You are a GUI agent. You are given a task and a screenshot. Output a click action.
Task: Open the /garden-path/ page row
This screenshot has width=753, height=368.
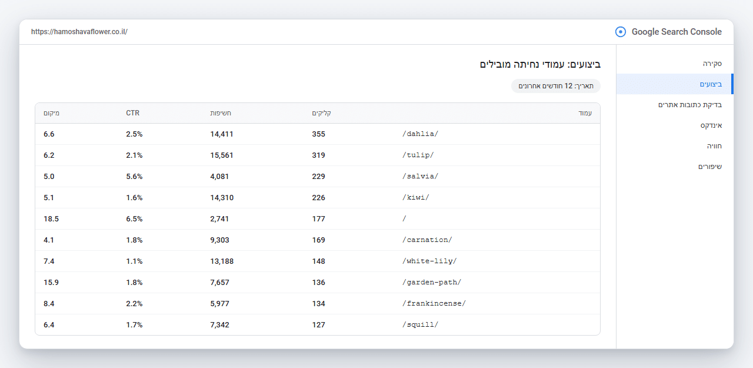click(x=318, y=283)
